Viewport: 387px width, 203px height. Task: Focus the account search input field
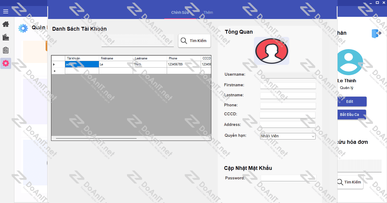coord(138,41)
